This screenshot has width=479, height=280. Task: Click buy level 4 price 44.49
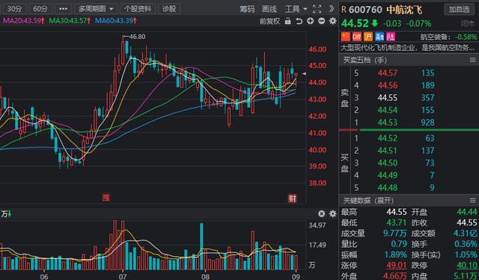tap(388, 175)
